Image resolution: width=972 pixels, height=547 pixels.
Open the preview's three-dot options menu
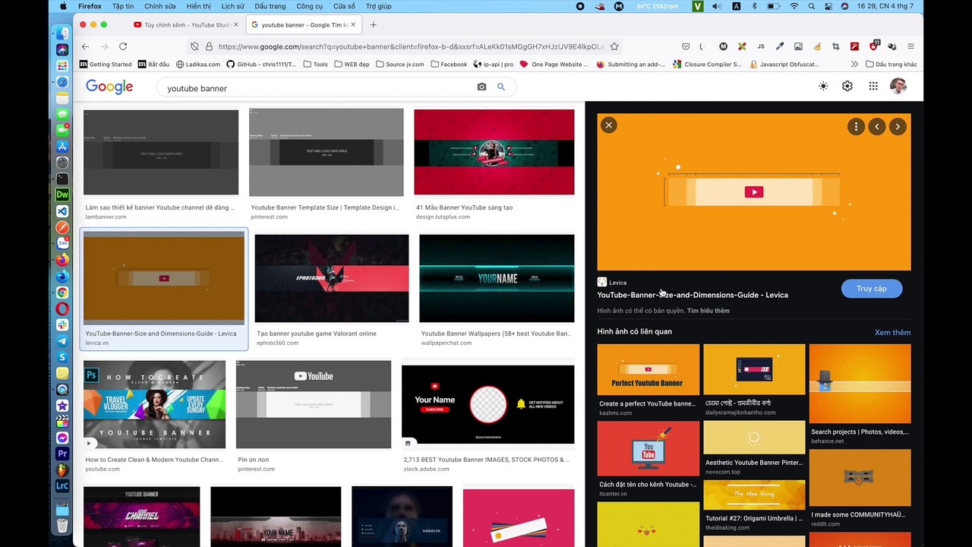[x=856, y=127]
